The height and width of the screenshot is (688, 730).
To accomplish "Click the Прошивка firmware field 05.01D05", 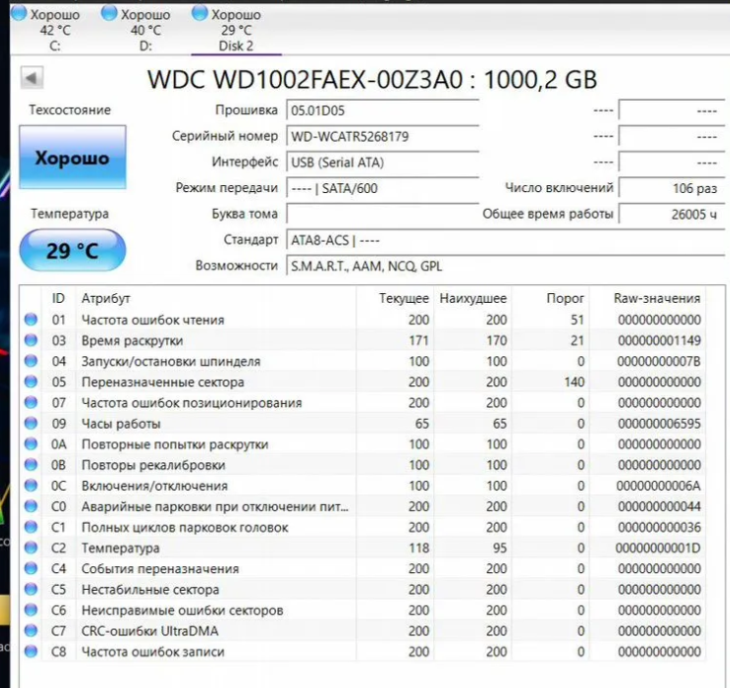I will pos(382,111).
